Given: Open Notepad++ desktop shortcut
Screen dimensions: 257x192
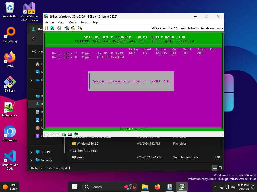Looking at the screenshot, I should (10, 109).
